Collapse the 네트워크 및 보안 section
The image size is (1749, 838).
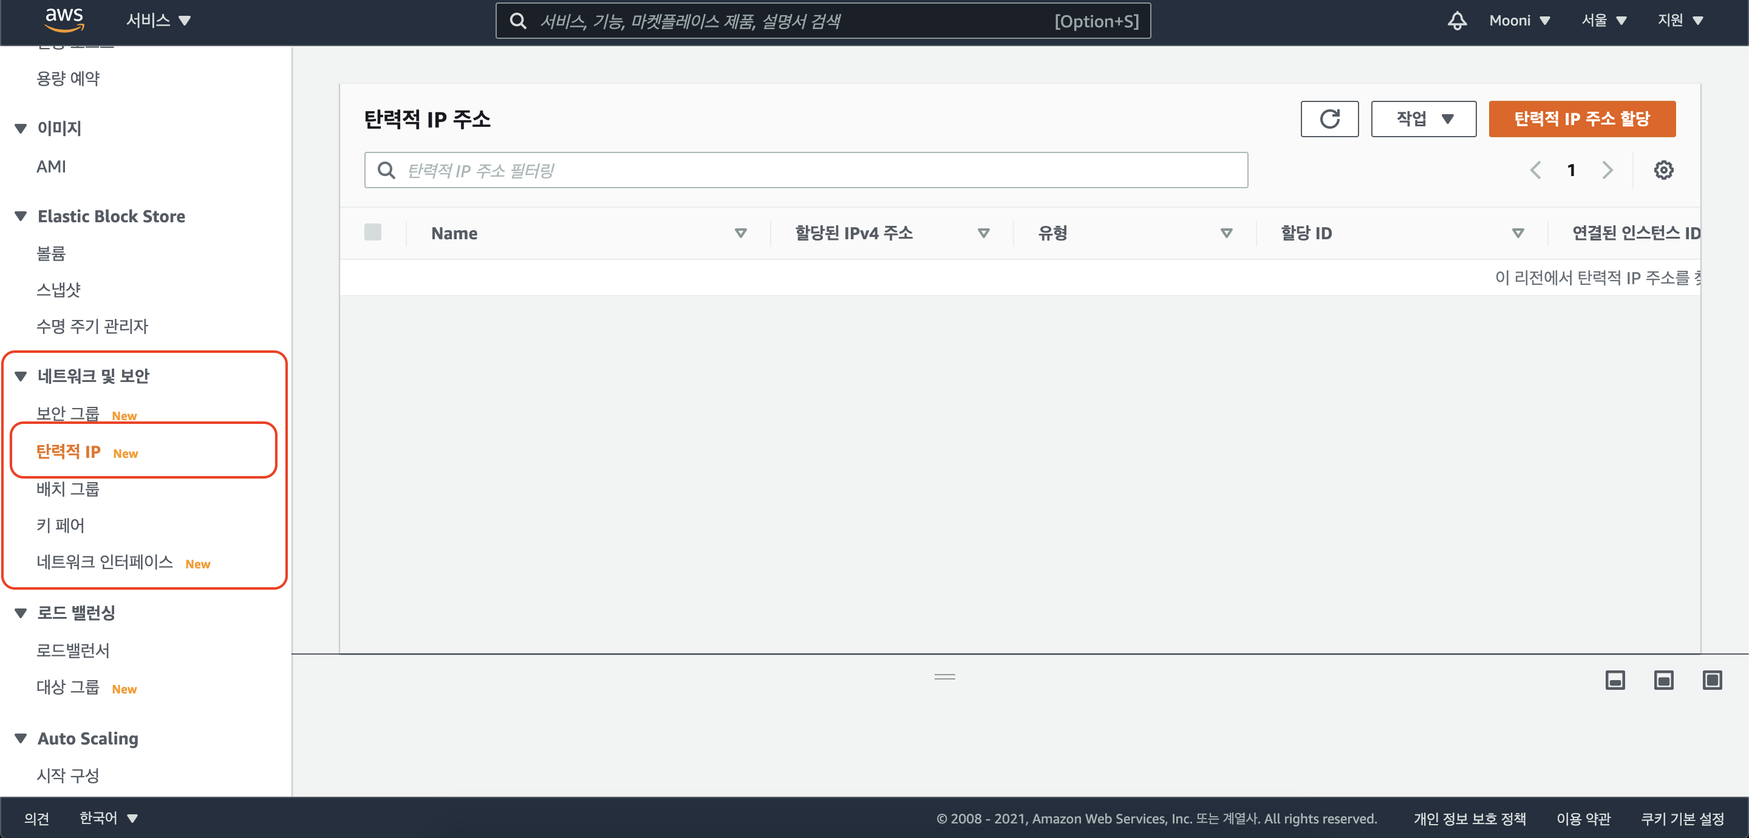coord(21,375)
